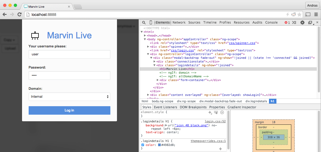The width and height of the screenshot is (321, 152).
Task: Toggle device mode phone icon
Action: point(151,23)
